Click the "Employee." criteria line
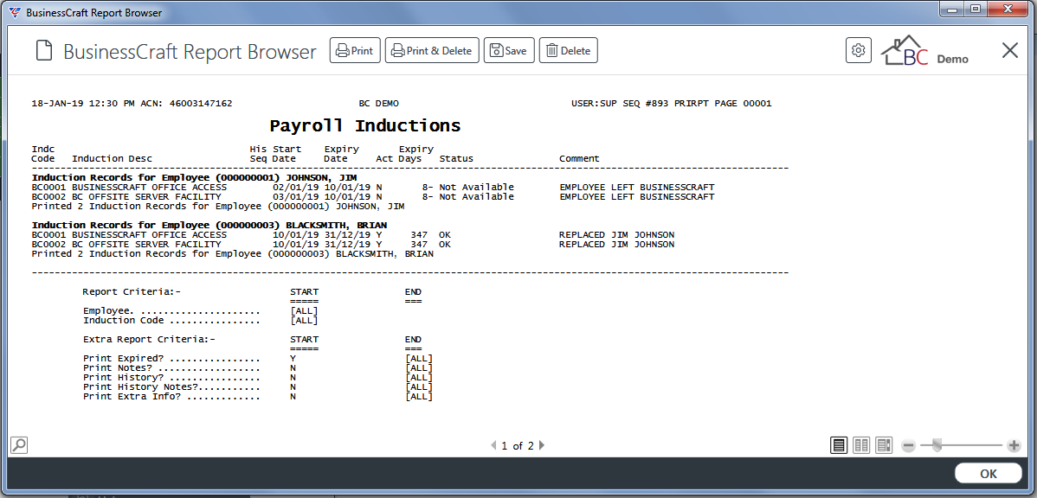 201,311
